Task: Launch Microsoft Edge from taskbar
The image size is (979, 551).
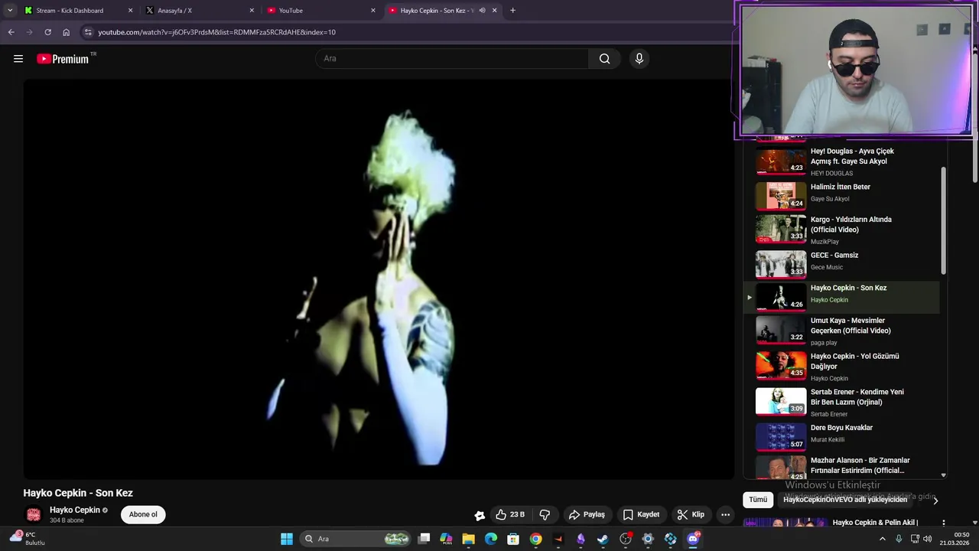Action: 491,539
